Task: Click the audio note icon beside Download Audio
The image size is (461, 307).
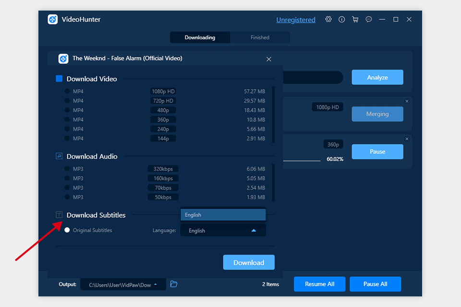Action: pos(59,156)
